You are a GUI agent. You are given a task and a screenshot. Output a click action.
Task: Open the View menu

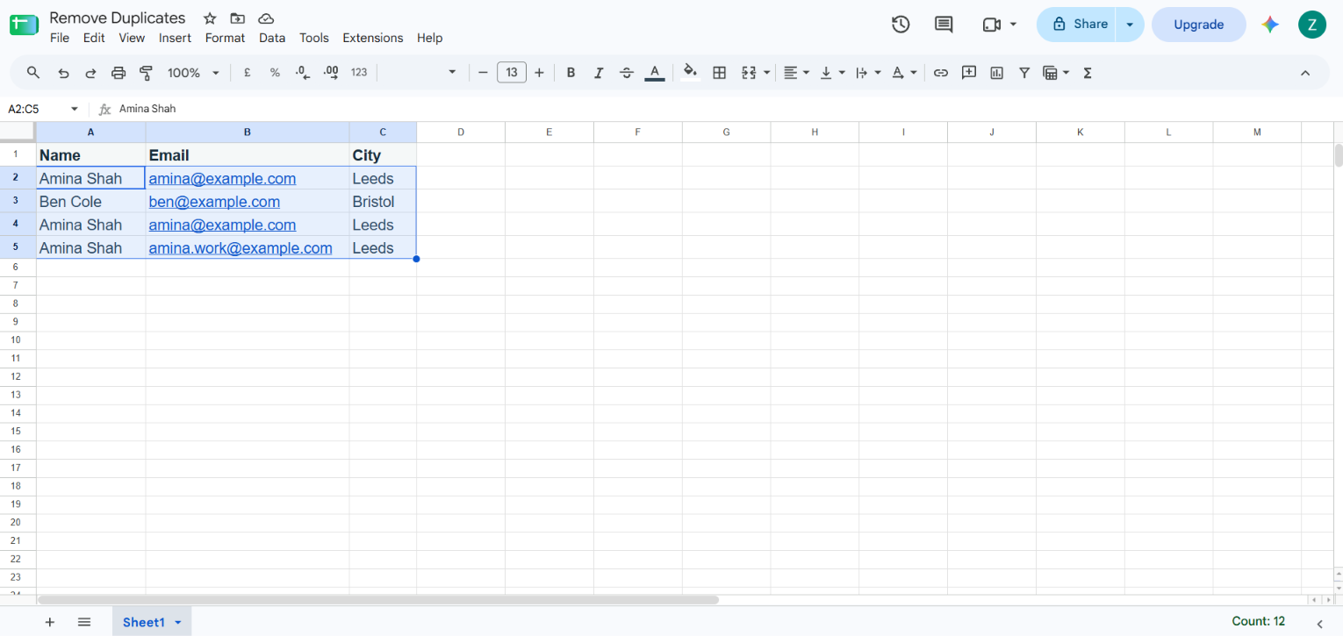tap(132, 38)
